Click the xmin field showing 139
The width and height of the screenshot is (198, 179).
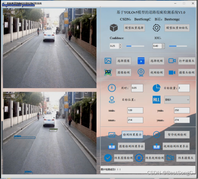pos(135,110)
